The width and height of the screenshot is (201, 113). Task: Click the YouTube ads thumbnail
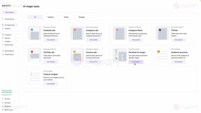tap(35, 55)
